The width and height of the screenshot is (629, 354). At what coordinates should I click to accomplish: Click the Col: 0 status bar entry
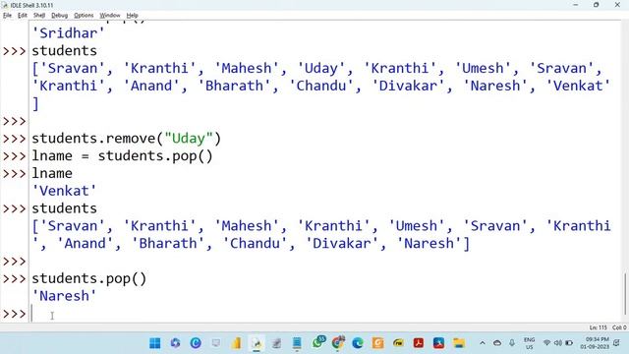pos(619,327)
